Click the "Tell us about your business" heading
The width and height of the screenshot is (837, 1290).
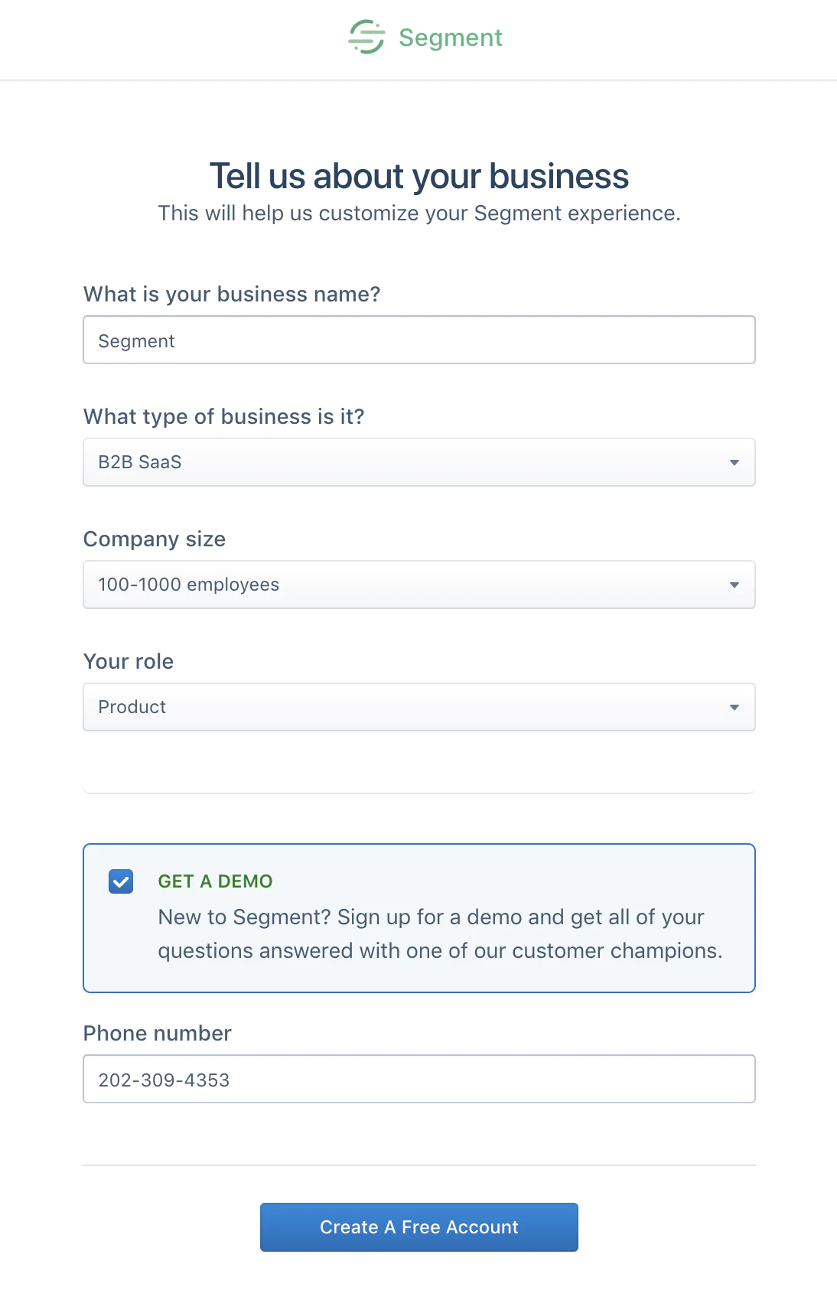419,176
